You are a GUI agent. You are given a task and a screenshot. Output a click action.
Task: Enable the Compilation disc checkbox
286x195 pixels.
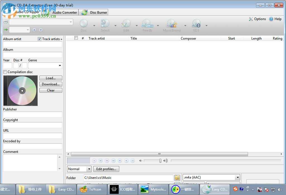[5, 72]
